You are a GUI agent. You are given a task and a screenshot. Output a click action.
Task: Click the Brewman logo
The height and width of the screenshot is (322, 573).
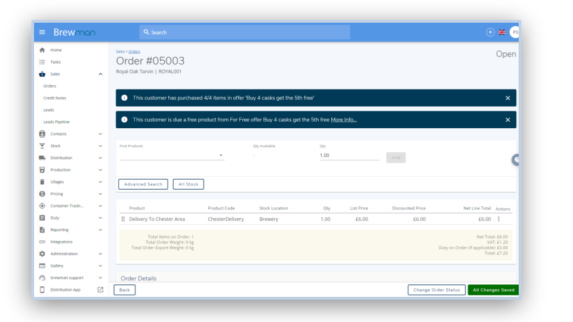pos(75,32)
